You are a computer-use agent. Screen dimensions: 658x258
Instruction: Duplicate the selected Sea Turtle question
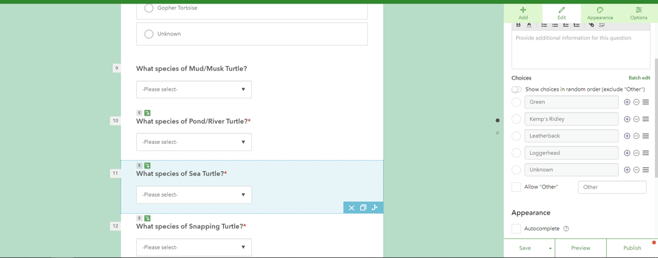pyautogui.click(x=363, y=208)
